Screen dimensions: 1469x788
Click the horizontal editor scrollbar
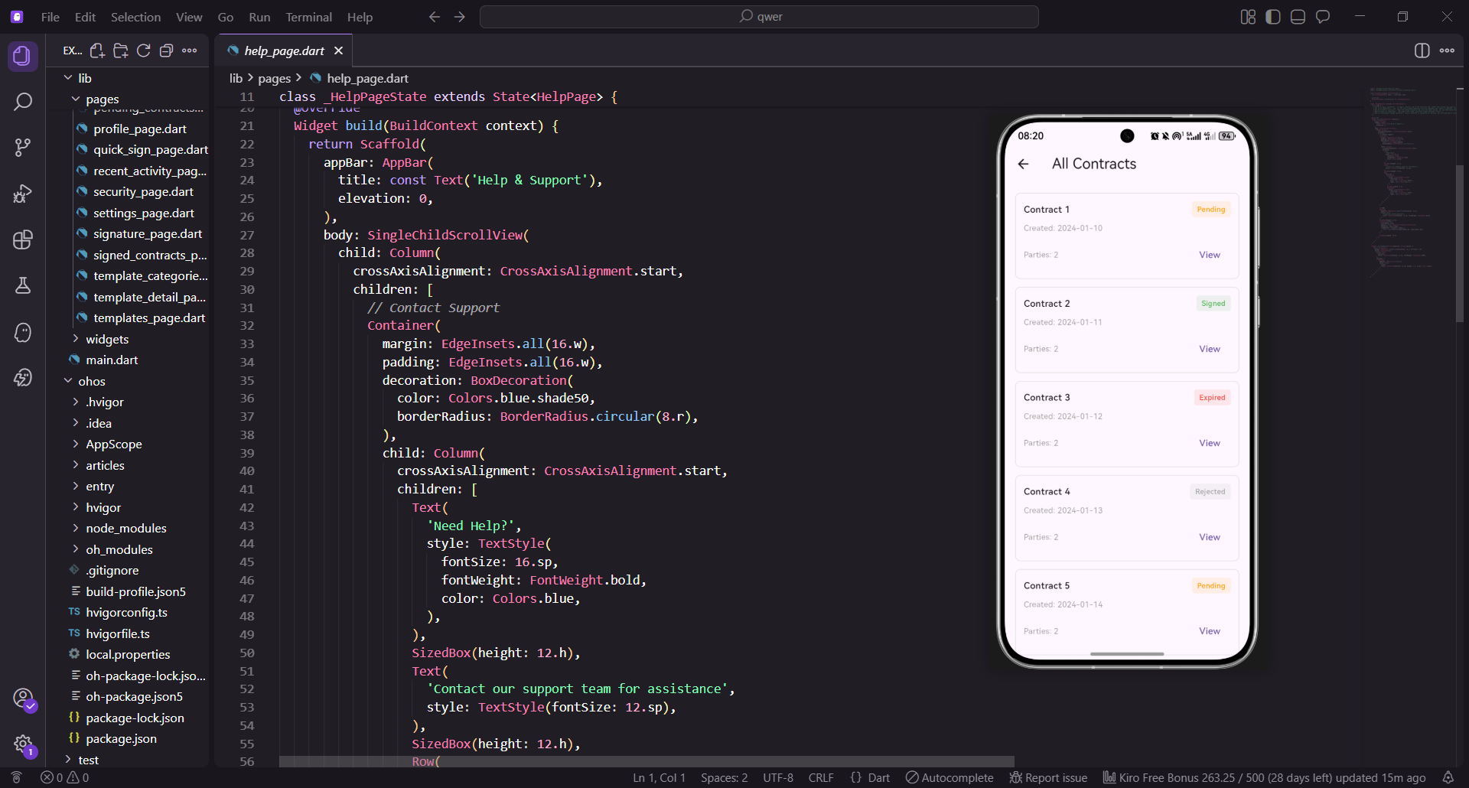[647, 761]
